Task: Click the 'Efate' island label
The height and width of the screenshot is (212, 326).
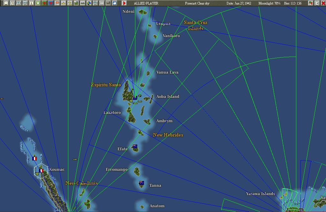Action: pos(123,149)
